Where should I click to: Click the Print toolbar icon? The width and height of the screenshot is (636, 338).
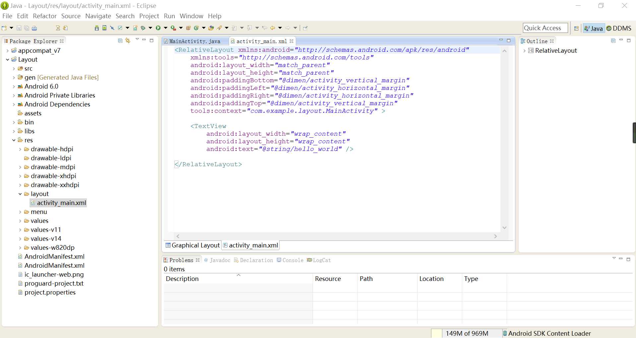(34, 28)
